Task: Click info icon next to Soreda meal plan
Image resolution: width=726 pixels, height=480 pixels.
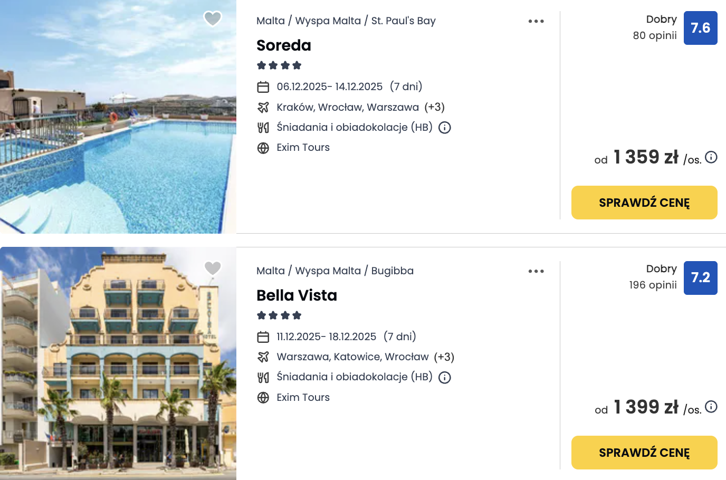Action: [x=445, y=128]
